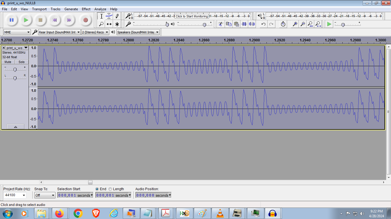The image size is (391, 219).
Task: Click the green Play-at-Speed button
Action: click(x=329, y=24)
